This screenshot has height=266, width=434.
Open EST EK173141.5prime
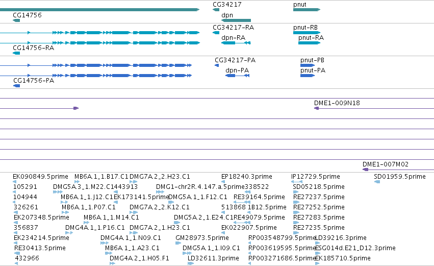pos(141,197)
